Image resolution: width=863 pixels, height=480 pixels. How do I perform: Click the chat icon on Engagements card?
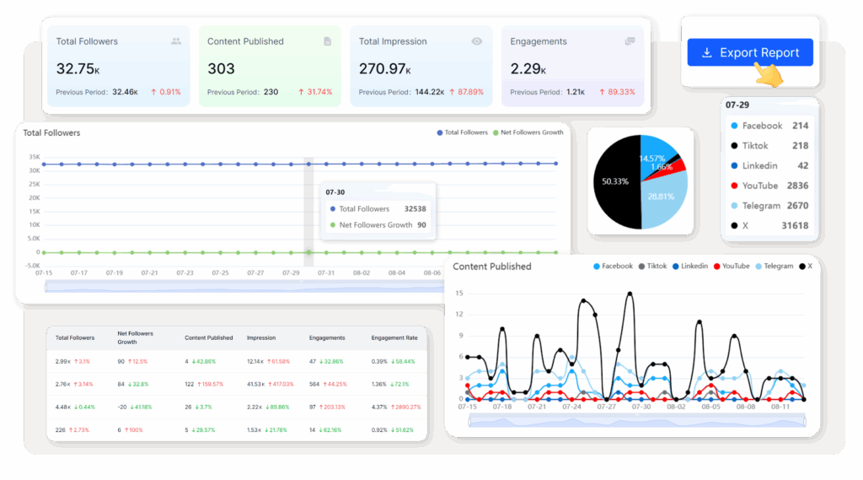[x=630, y=41]
